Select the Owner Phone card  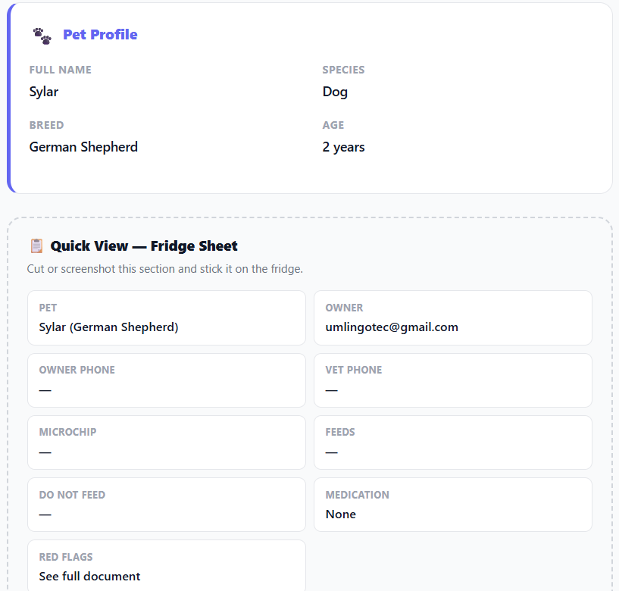pyautogui.click(x=167, y=380)
